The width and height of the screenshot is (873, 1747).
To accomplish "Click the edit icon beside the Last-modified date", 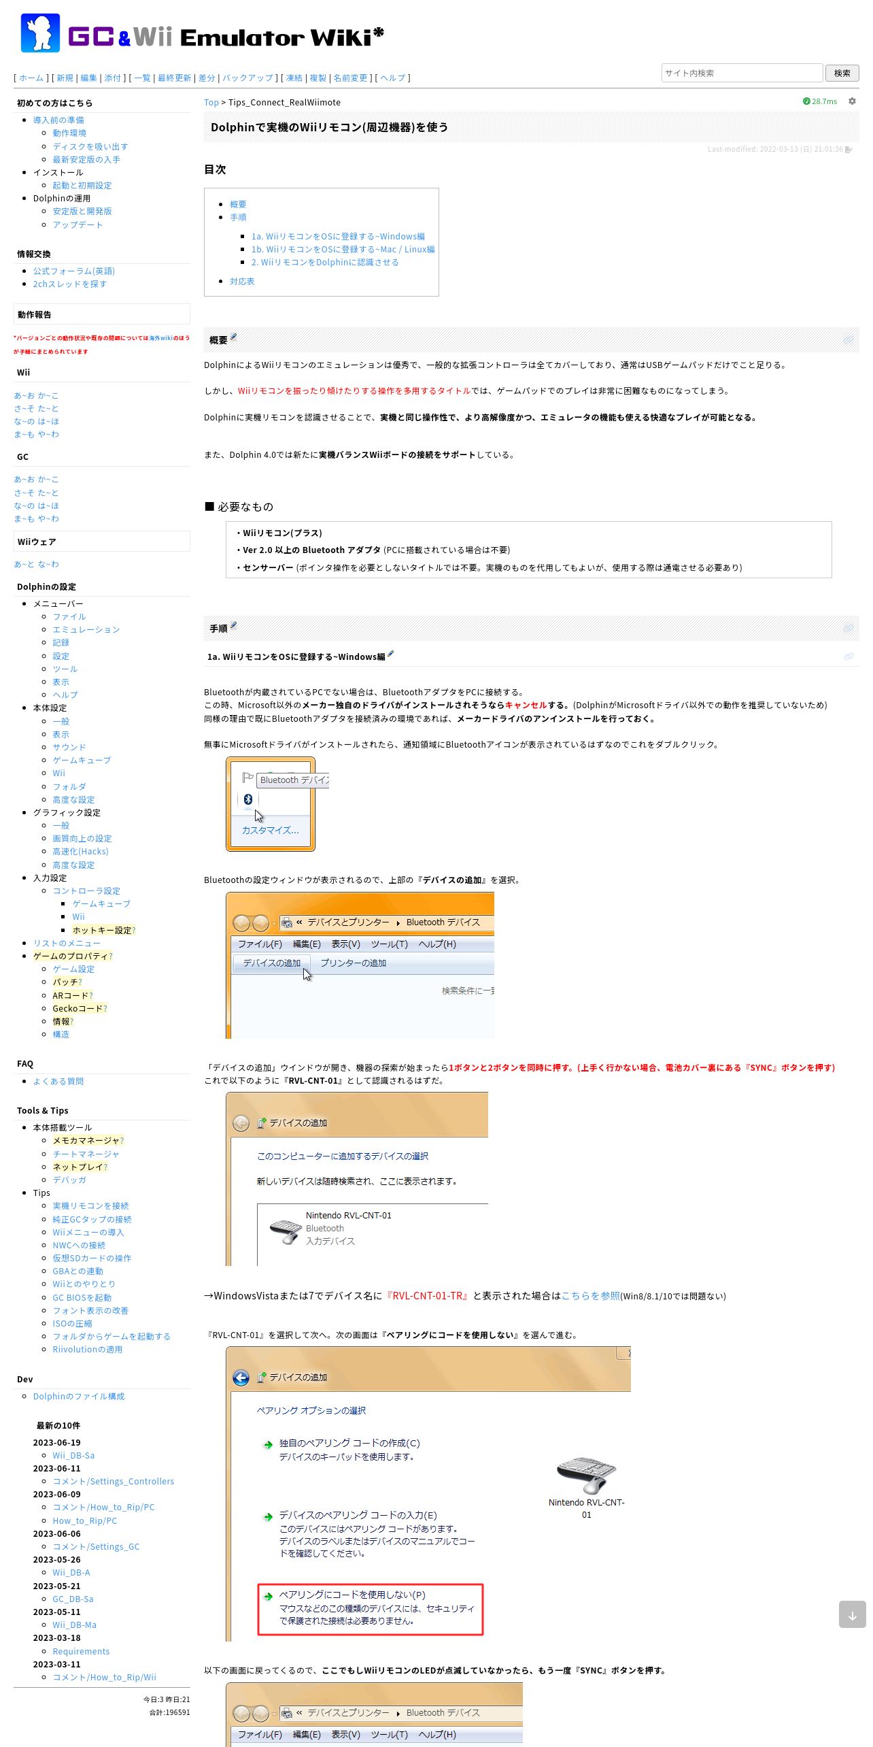I will [x=849, y=149].
